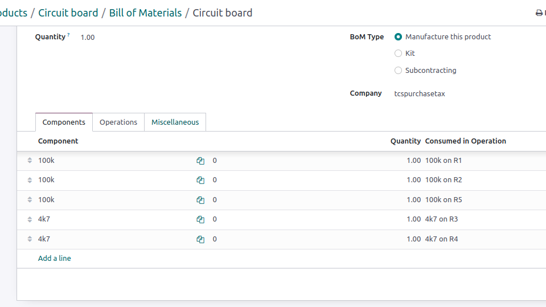Open the Company field tcspurchasetax
The image size is (546, 307).
tap(420, 94)
